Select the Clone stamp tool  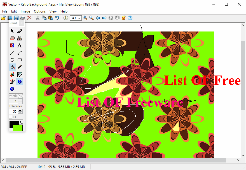[20, 38]
